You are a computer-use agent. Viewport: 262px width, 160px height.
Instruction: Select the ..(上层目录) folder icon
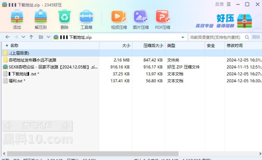click(x=5, y=53)
